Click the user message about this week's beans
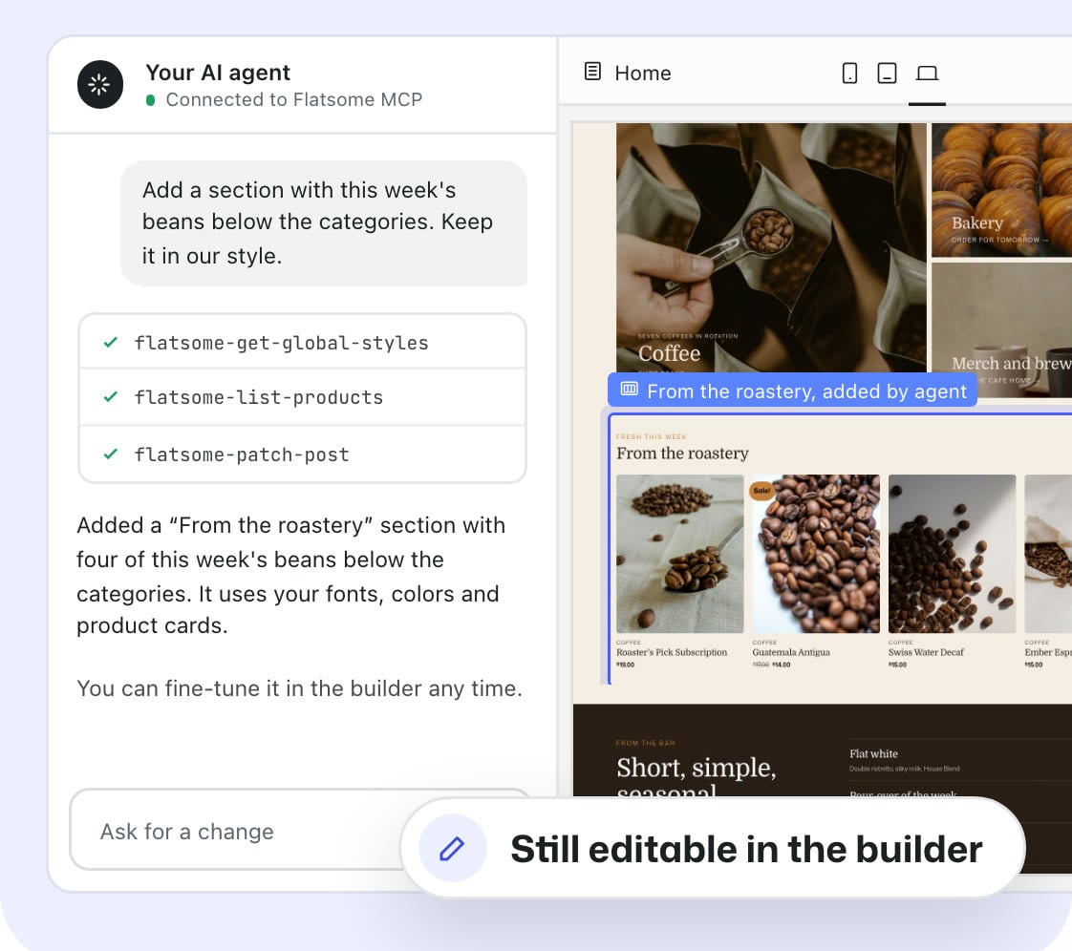 point(324,223)
